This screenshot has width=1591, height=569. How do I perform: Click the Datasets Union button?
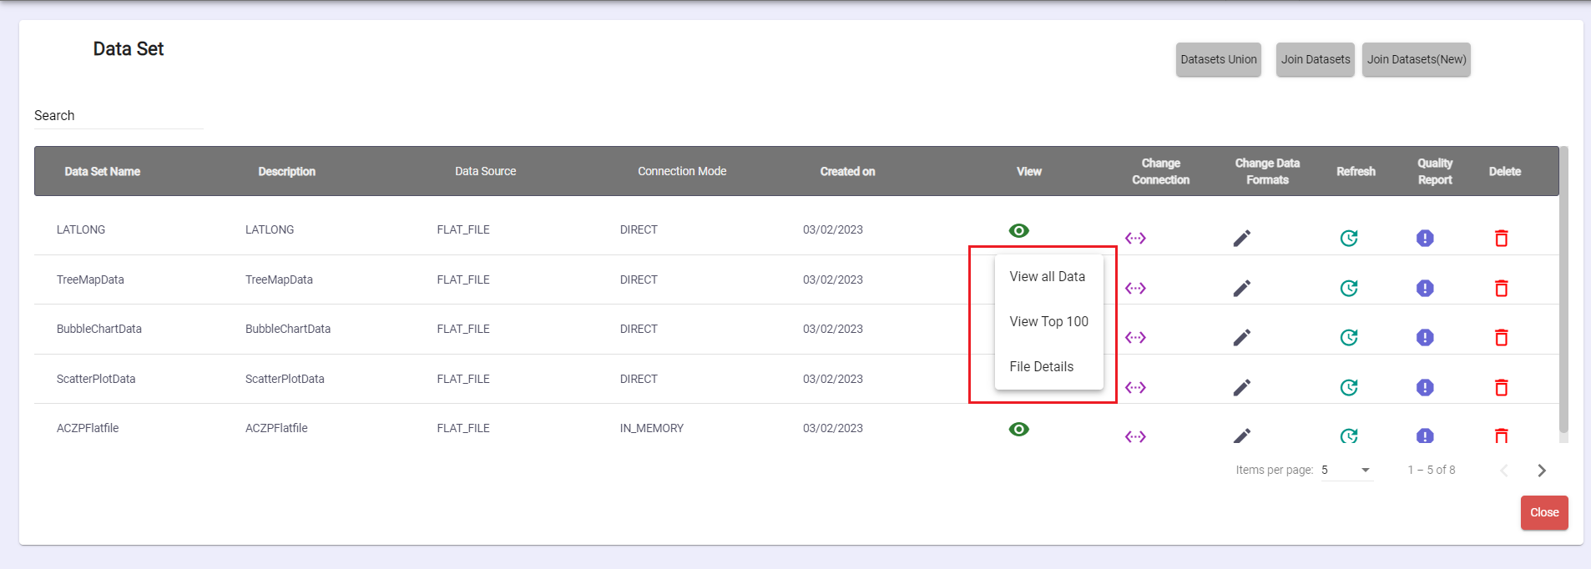click(x=1218, y=60)
